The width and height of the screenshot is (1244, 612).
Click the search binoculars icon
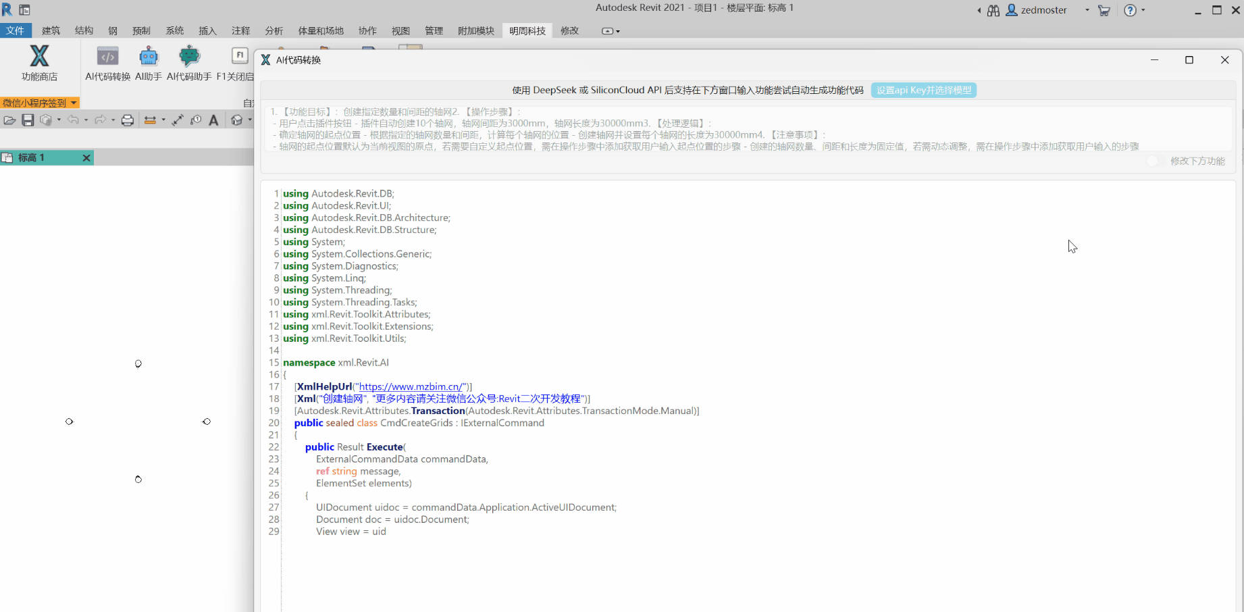(x=993, y=10)
